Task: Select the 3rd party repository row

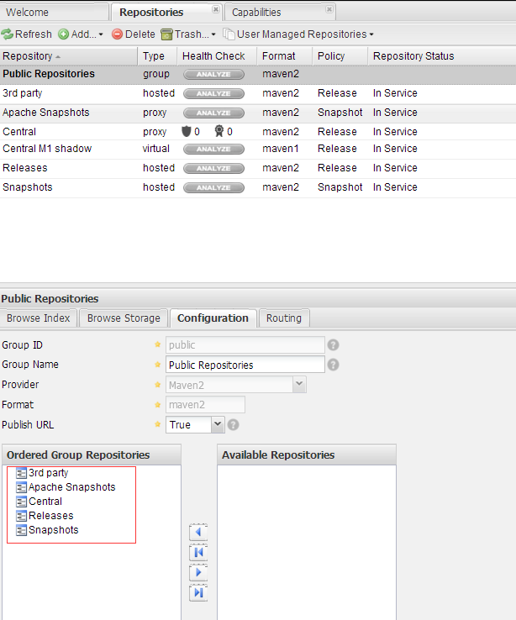Action: click(258, 93)
